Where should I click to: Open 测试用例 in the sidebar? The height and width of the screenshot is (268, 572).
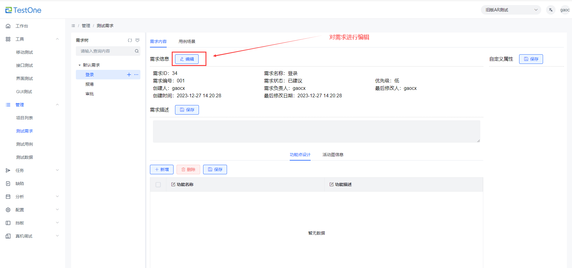point(24,144)
